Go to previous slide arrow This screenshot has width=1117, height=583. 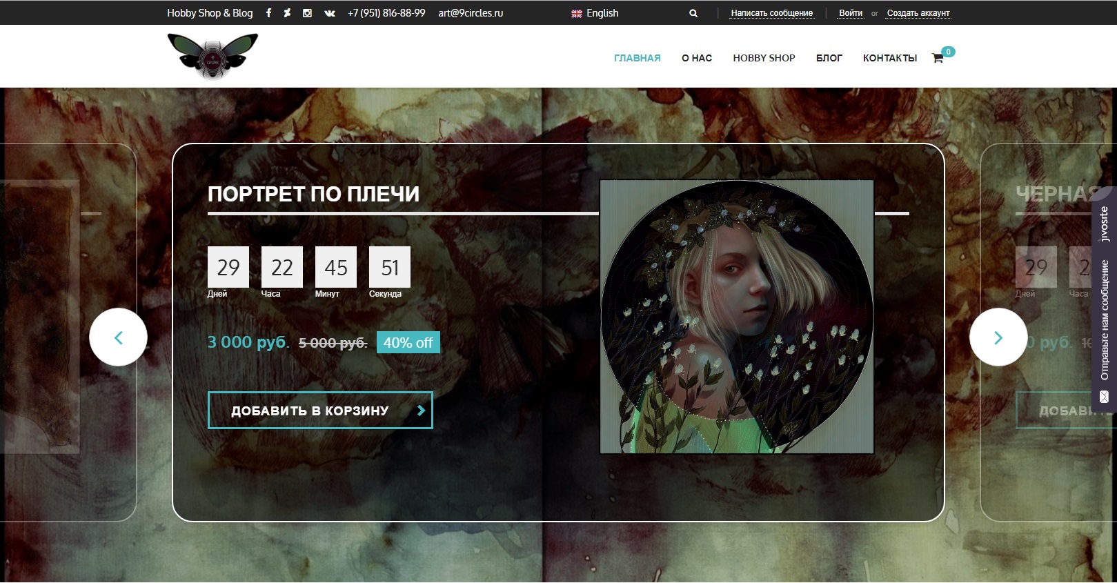click(118, 337)
